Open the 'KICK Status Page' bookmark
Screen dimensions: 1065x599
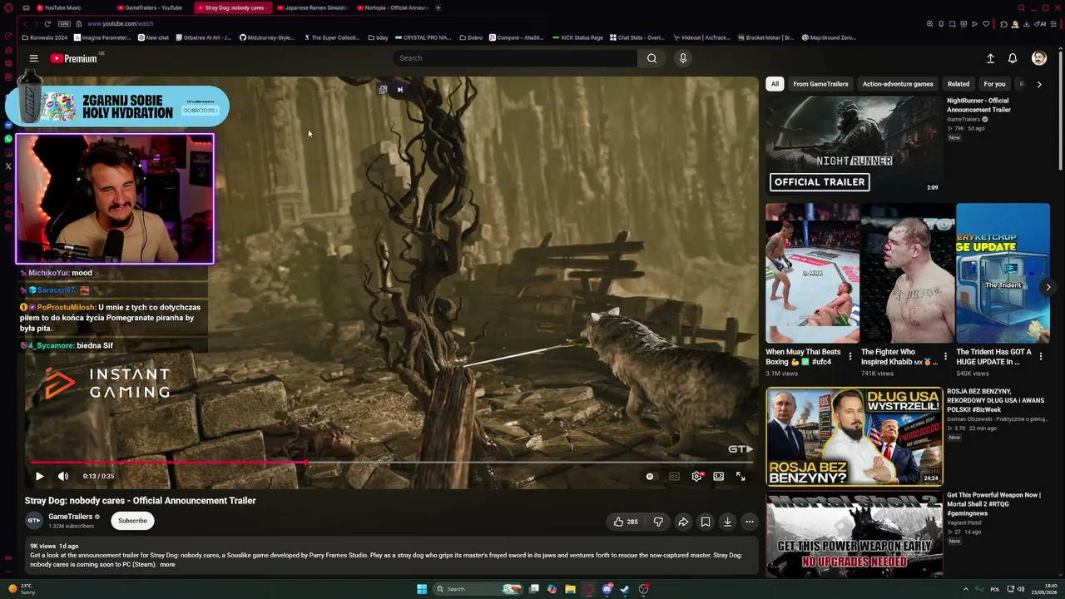578,37
